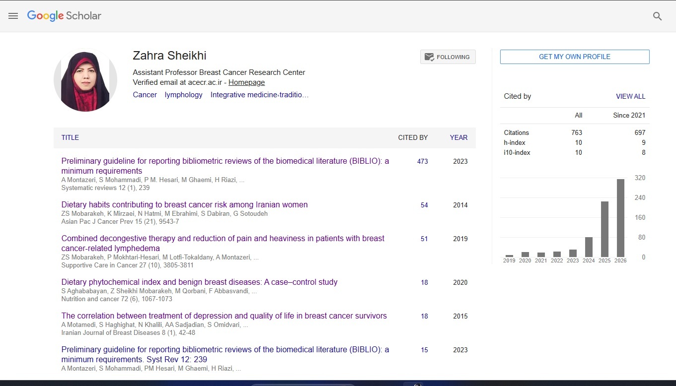Sort publications by Title column
Viewport: 676px width, 386px height.
click(x=70, y=137)
